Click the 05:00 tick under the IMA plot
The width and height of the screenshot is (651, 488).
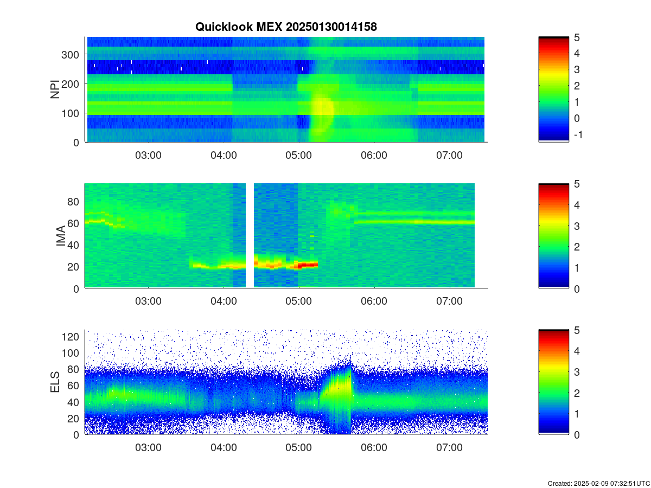click(299, 301)
